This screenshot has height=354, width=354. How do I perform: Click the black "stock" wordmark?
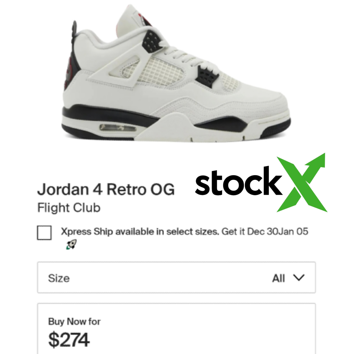point(238,181)
